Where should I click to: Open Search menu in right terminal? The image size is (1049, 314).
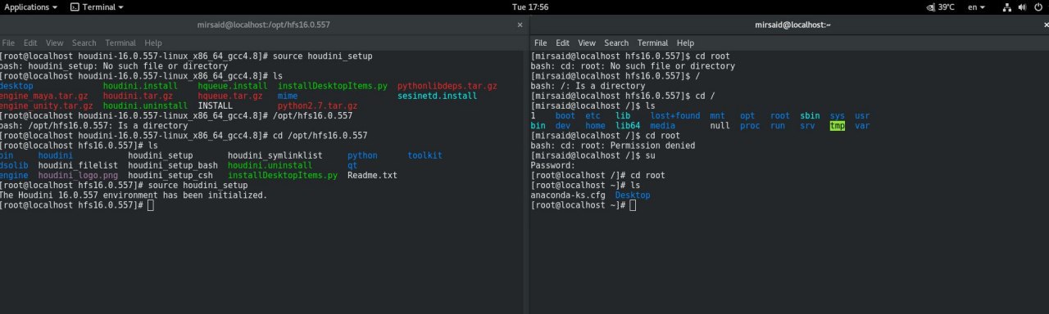[x=617, y=43]
